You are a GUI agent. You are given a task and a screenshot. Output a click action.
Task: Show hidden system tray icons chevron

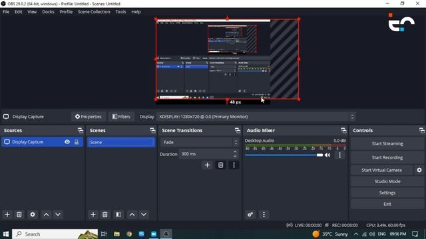click(356, 234)
